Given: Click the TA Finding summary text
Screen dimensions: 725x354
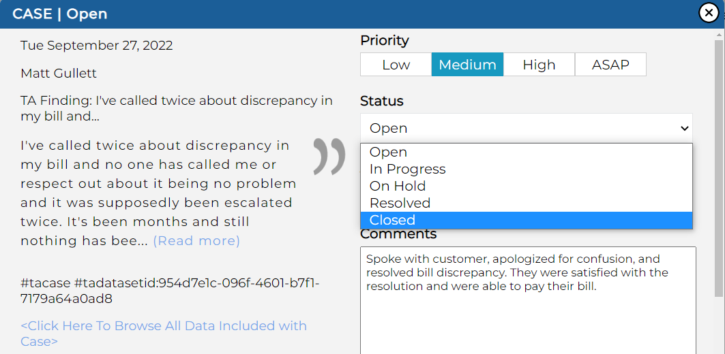Looking at the screenshot, I should [x=177, y=108].
